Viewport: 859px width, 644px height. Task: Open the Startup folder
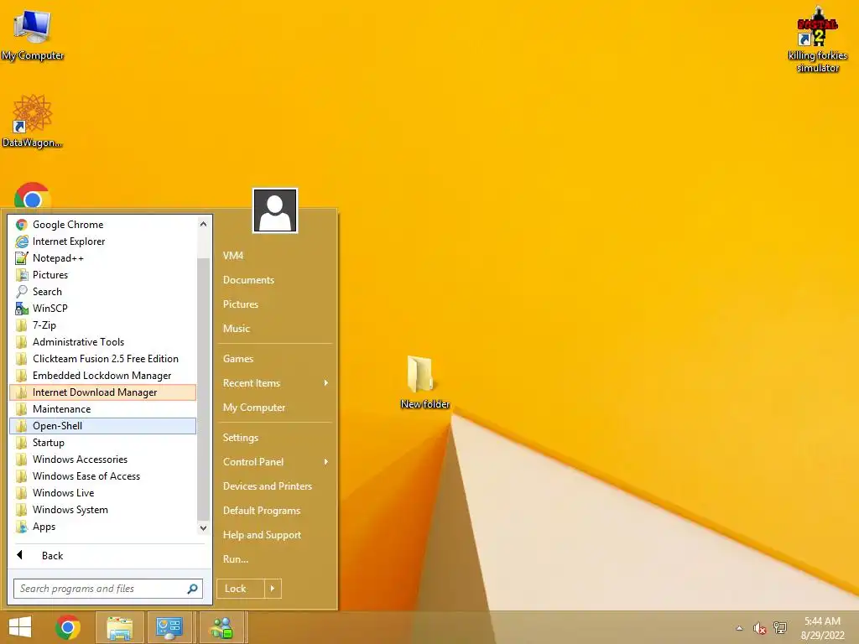(102, 443)
